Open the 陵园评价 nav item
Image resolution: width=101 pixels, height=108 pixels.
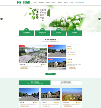click(60, 3)
